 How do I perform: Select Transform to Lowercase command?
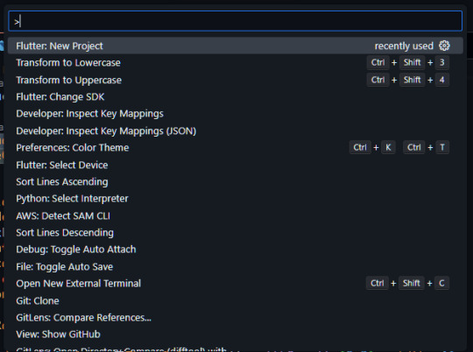(x=236, y=63)
